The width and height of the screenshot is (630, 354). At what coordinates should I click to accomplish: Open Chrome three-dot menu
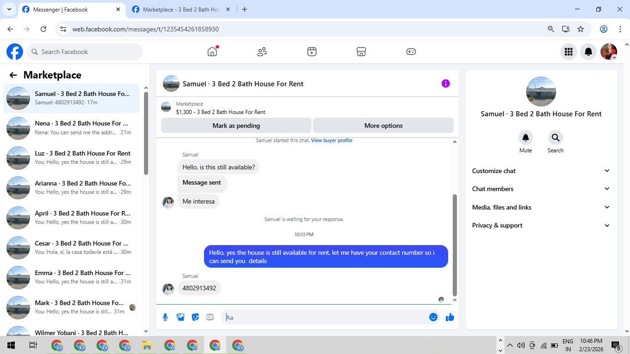click(x=619, y=29)
